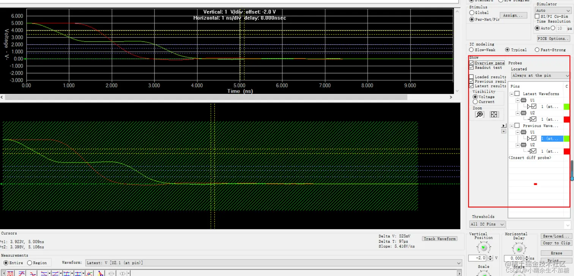The image size is (574, 276).
Task: Collapse the Latest Waveforms tree node
Action: tap(511, 94)
